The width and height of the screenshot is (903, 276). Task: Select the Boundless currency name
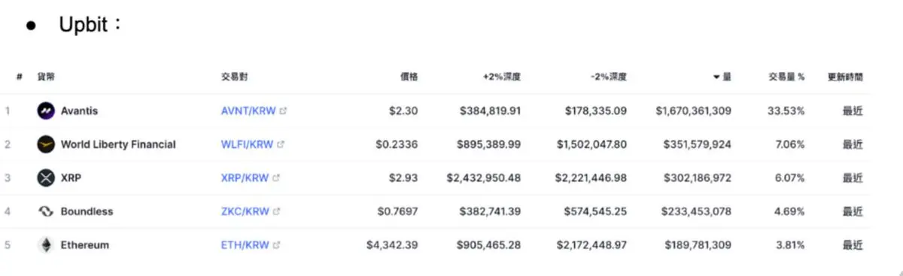(87, 211)
